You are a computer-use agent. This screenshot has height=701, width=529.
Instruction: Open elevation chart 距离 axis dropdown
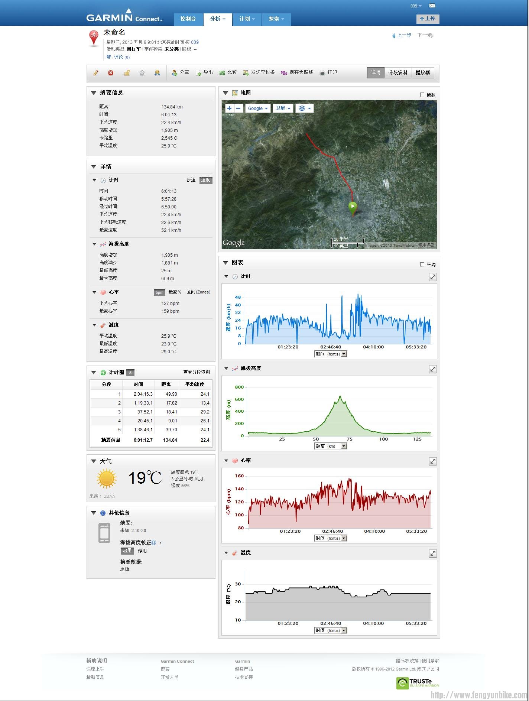[x=331, y=446]
